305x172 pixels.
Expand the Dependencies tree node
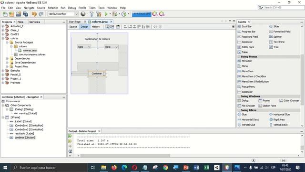point(7,58)
